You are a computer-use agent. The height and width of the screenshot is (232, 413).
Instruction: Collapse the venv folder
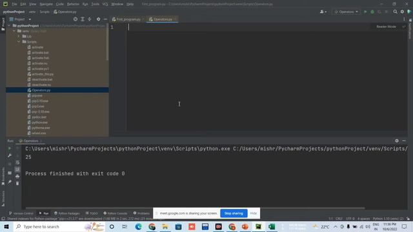14,31
